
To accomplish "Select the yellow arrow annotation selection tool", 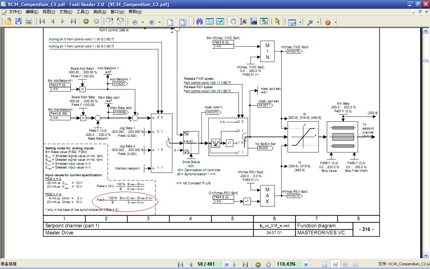I will click(x=277, y=22).
